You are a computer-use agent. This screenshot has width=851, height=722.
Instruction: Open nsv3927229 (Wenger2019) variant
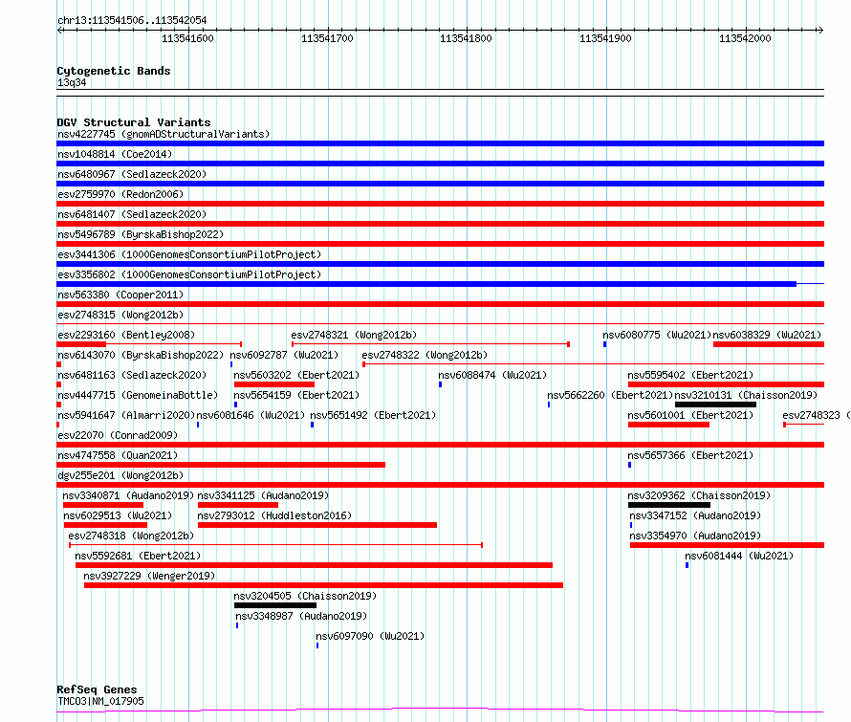click(x=149, y=576)
